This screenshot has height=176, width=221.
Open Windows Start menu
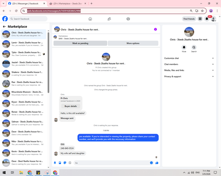coord(4,172)
